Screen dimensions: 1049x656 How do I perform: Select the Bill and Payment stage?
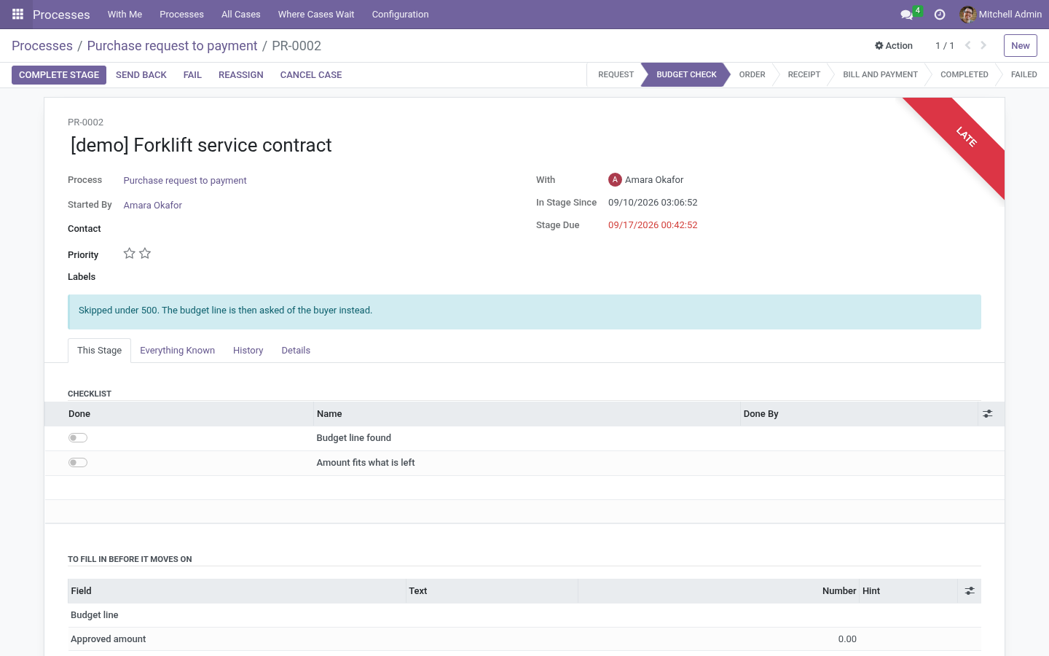880,74
